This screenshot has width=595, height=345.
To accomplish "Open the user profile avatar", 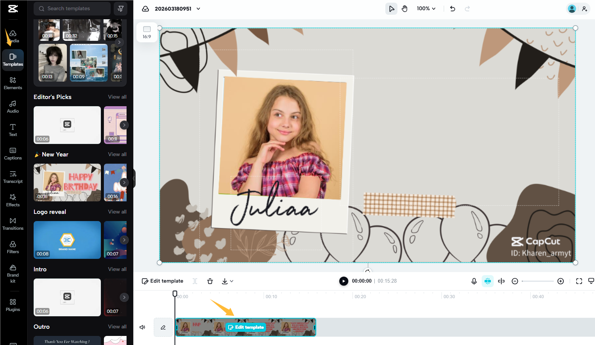I will (x=572, y=9).
